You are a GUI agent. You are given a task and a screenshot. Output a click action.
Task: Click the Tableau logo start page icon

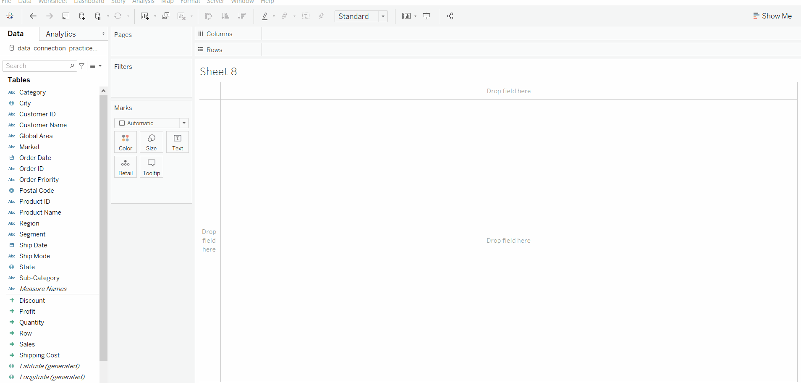pos(10,16)
